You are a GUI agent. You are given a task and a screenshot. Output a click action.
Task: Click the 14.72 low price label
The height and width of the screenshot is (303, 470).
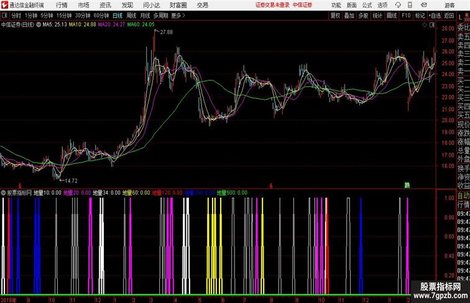[x=71, y=181]
